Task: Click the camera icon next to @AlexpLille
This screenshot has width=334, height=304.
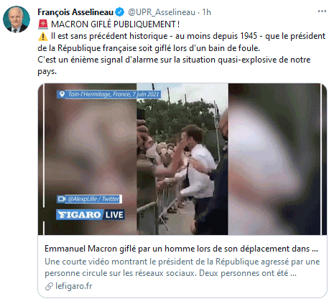Action: 62,199
